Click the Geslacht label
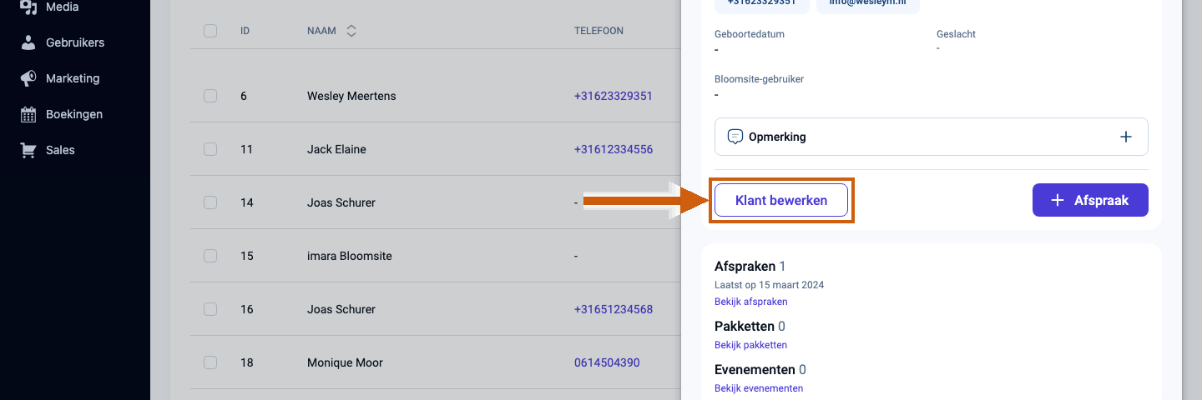The height and width of the screenshot is (400, 1202). [x=956, y=34]
